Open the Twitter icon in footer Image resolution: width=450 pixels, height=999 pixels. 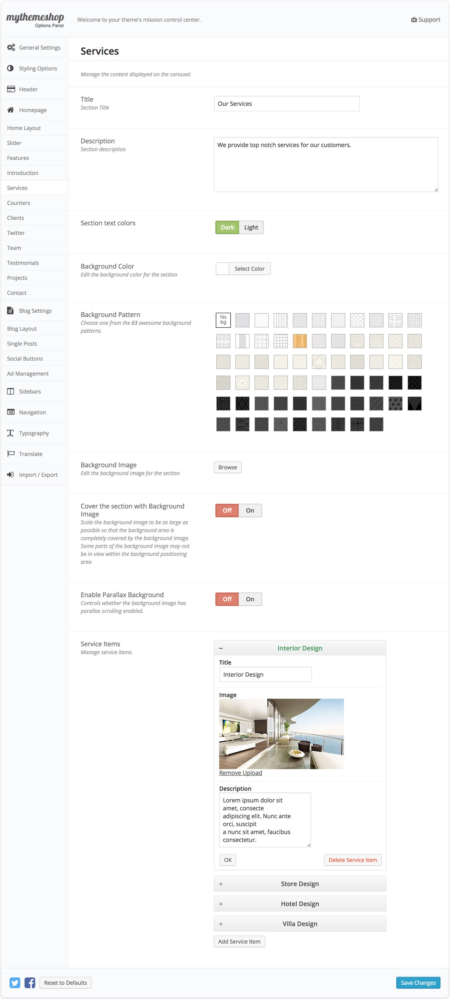15,982
